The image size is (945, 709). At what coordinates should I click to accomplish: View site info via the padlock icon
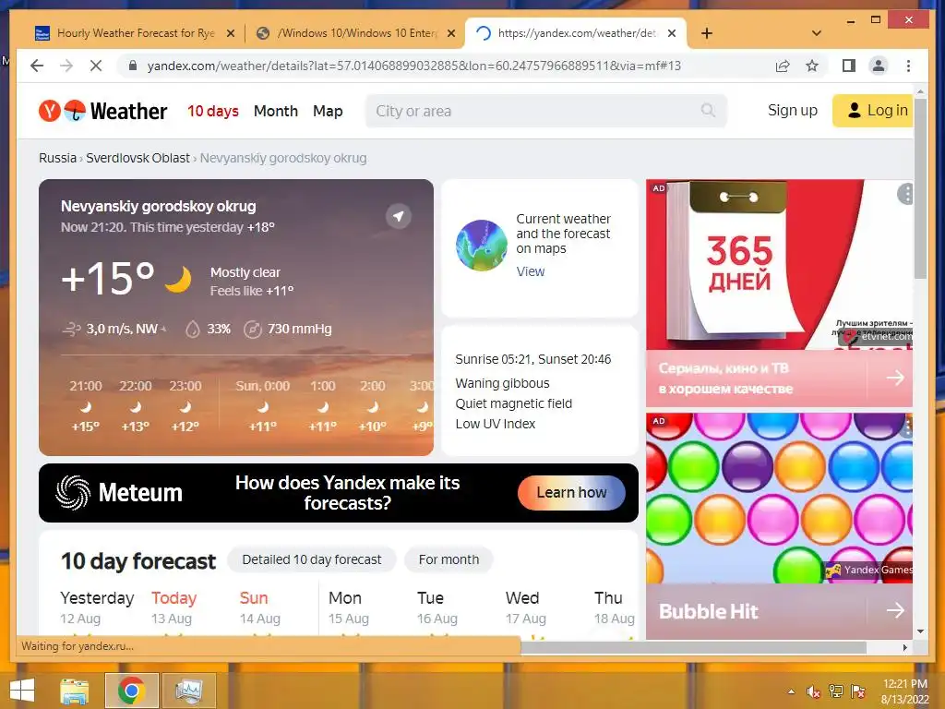(x=133, y=66)
